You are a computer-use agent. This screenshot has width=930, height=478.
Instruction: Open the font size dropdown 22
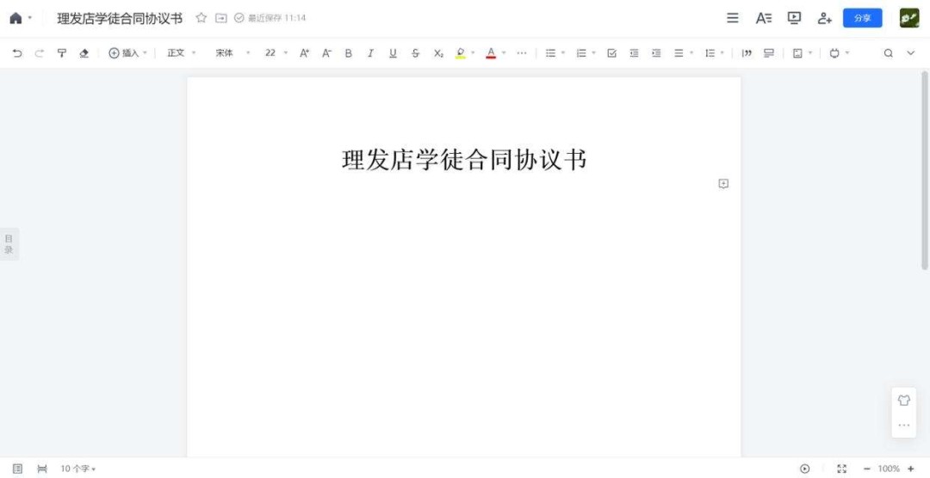click(x=276, y=53)
